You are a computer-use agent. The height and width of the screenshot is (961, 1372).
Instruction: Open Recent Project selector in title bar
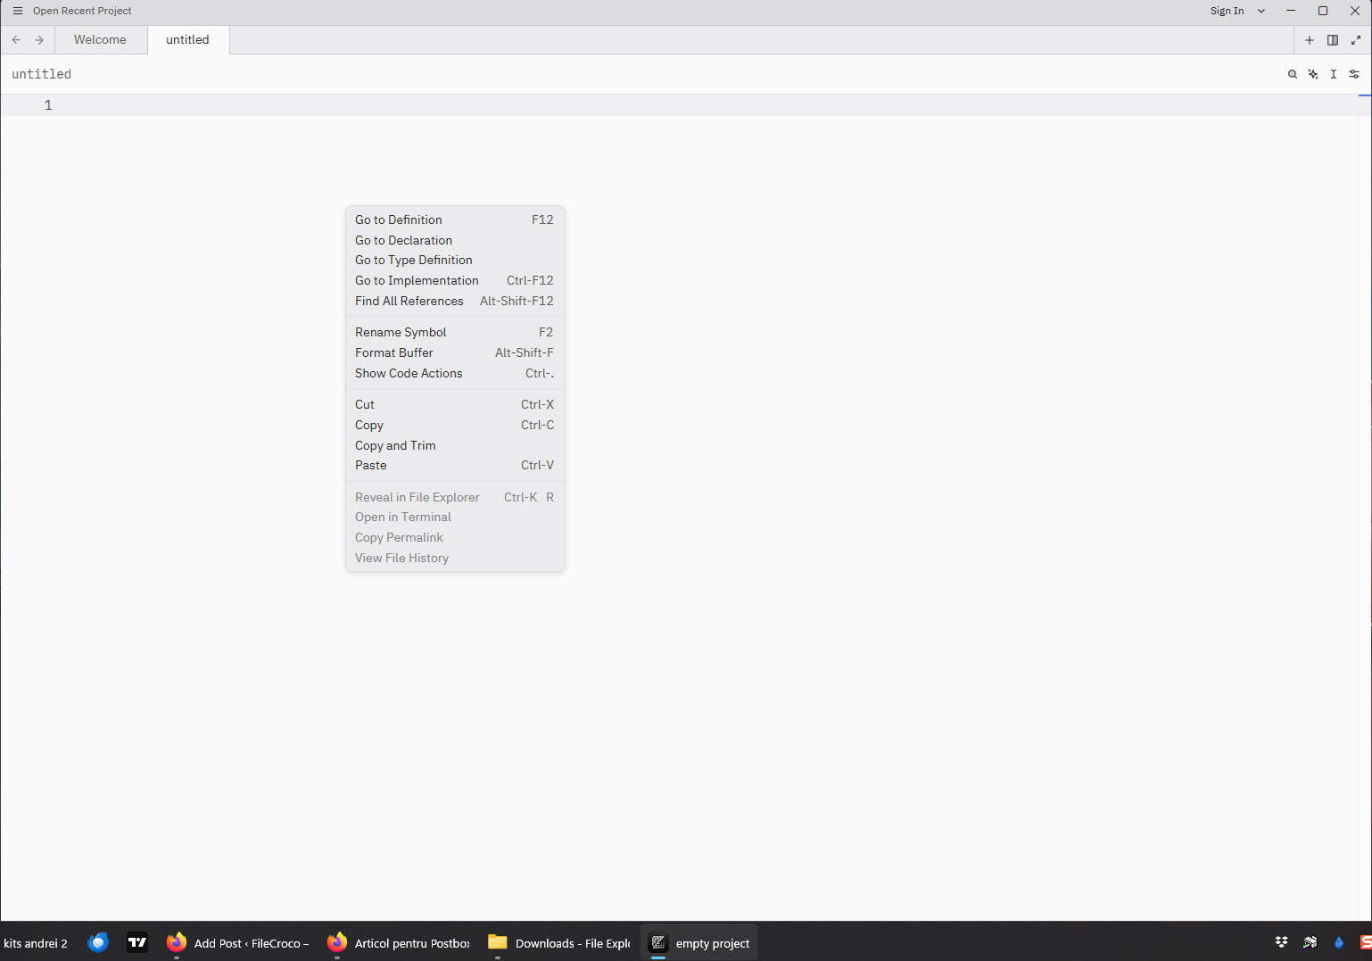tap(82, 11)
